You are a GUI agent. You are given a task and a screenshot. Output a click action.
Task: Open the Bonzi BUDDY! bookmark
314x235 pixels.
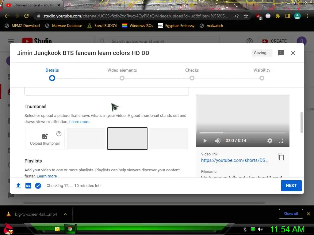(x=102, y=26)
